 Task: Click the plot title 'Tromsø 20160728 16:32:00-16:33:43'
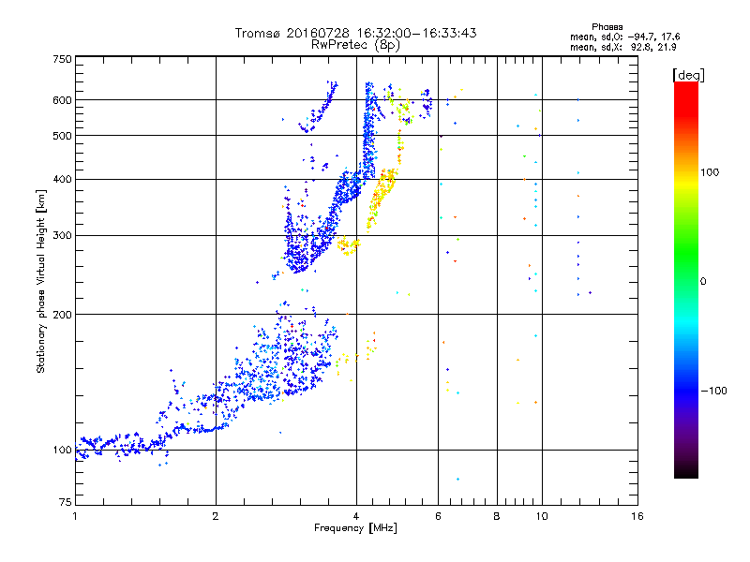tap(355, 33)
